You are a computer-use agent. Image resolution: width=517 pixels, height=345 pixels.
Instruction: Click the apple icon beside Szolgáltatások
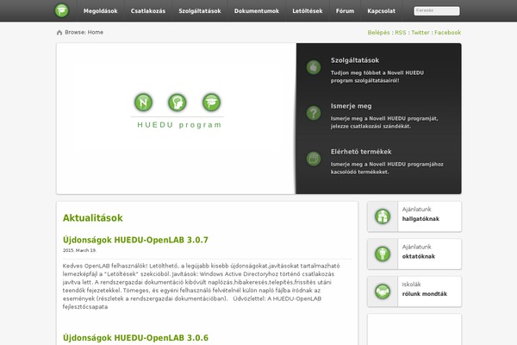[x=314, y=67]
